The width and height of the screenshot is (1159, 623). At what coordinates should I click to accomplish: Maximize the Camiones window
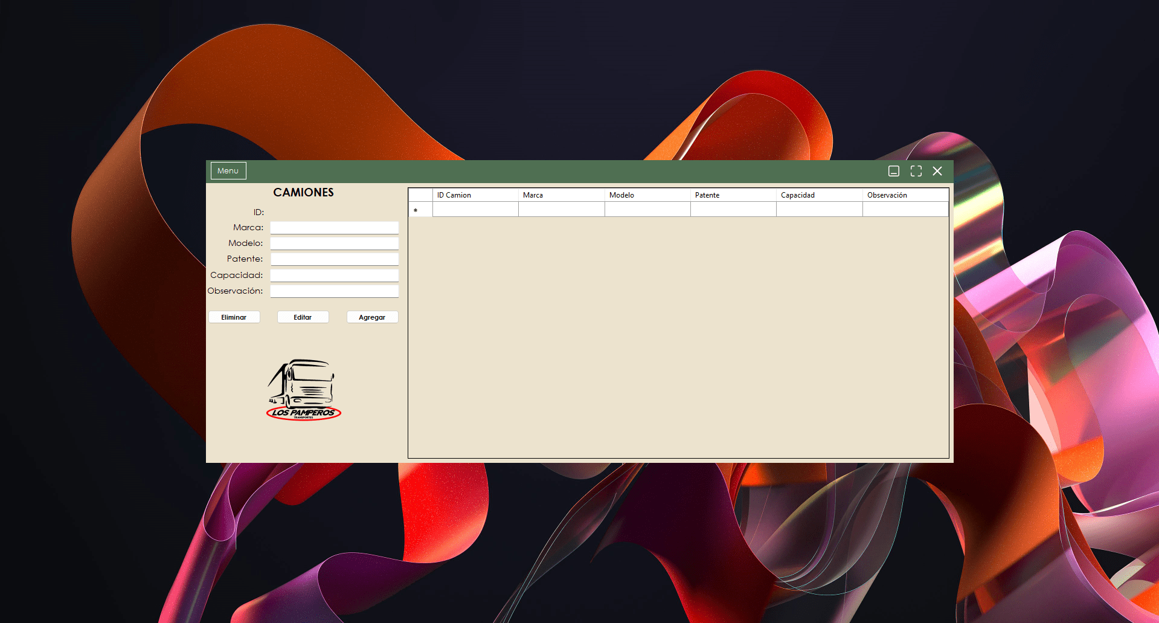point(916,171)
